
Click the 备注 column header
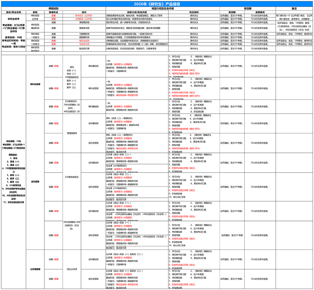294,9
